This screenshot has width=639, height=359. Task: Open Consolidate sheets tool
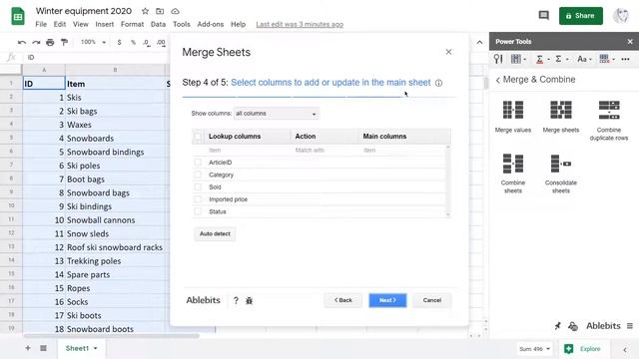click(x=561, y=174)
